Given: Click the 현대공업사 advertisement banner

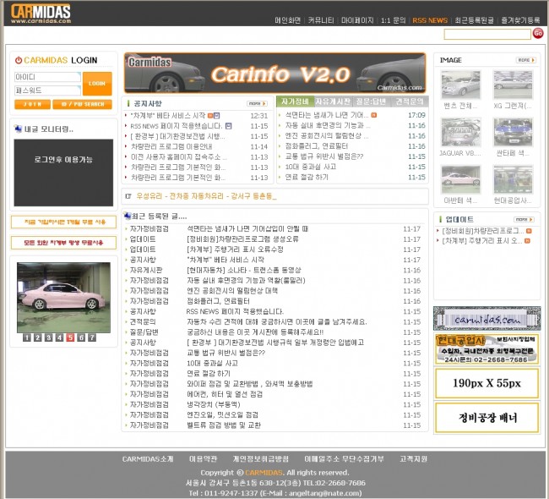Looking at the screenshot, I should point(486,348).
